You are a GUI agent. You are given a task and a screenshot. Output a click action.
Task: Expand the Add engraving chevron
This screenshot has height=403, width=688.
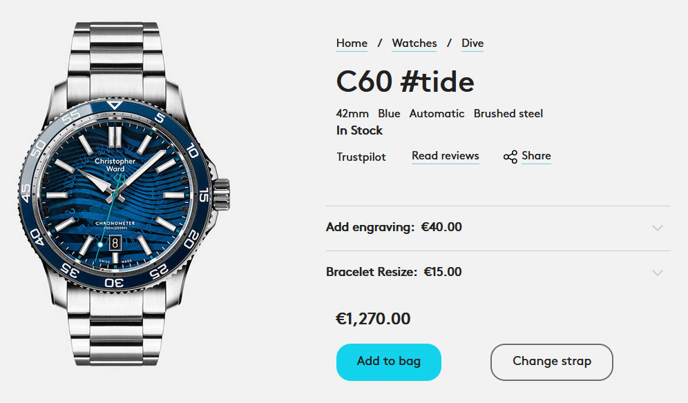point(657,228)
